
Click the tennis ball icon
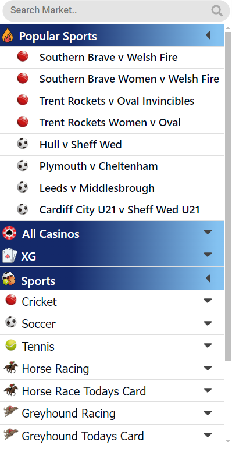pyautogui.click(x=11, y=345)
